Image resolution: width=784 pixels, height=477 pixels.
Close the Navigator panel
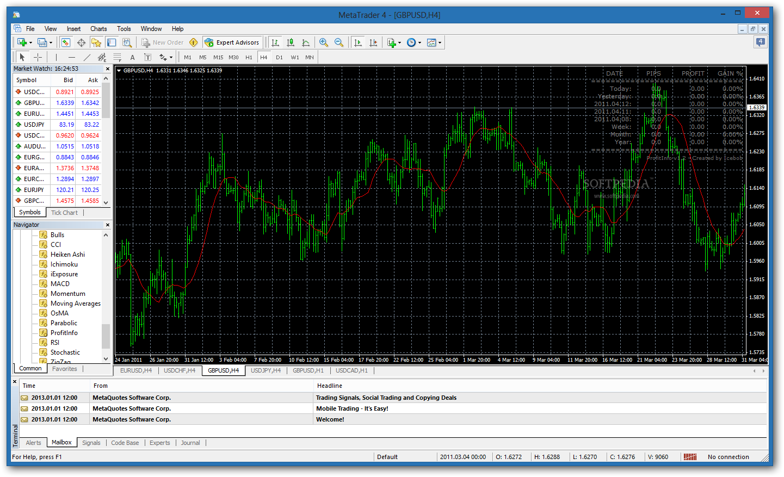tap(107, 225)
